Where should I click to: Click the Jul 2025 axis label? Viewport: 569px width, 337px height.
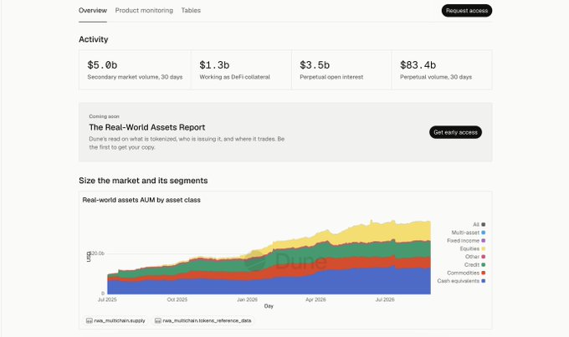pyautogui.click(x=107, y=299)
